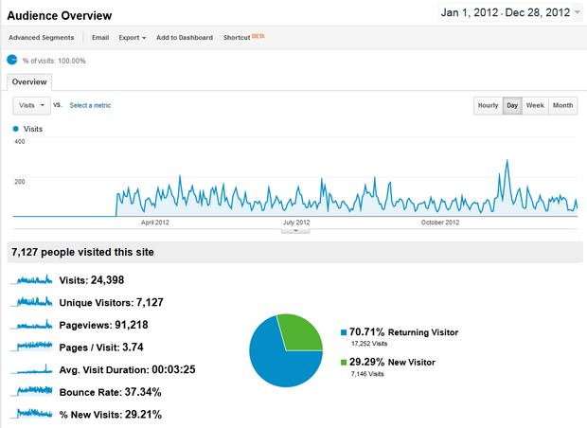Expand the Export menu

(x=132, y=38)
